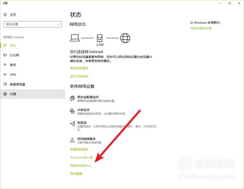Click the 网络状态 heading
Viewport: 244px width, 189px height.
[78, 24]
